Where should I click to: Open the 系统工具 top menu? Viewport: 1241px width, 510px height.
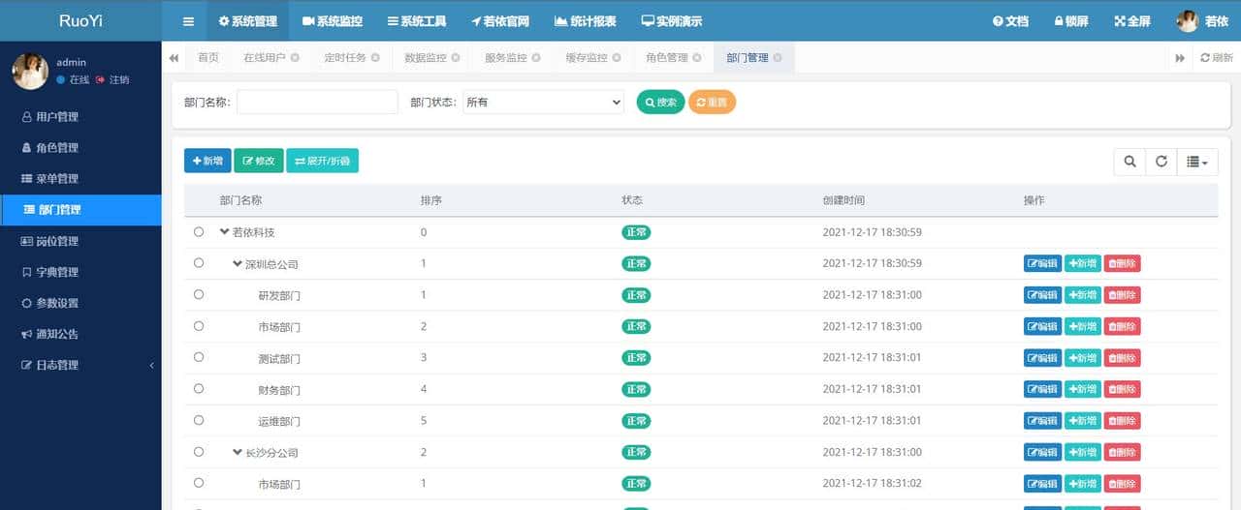pyautogui.click(x=417, y=21)
